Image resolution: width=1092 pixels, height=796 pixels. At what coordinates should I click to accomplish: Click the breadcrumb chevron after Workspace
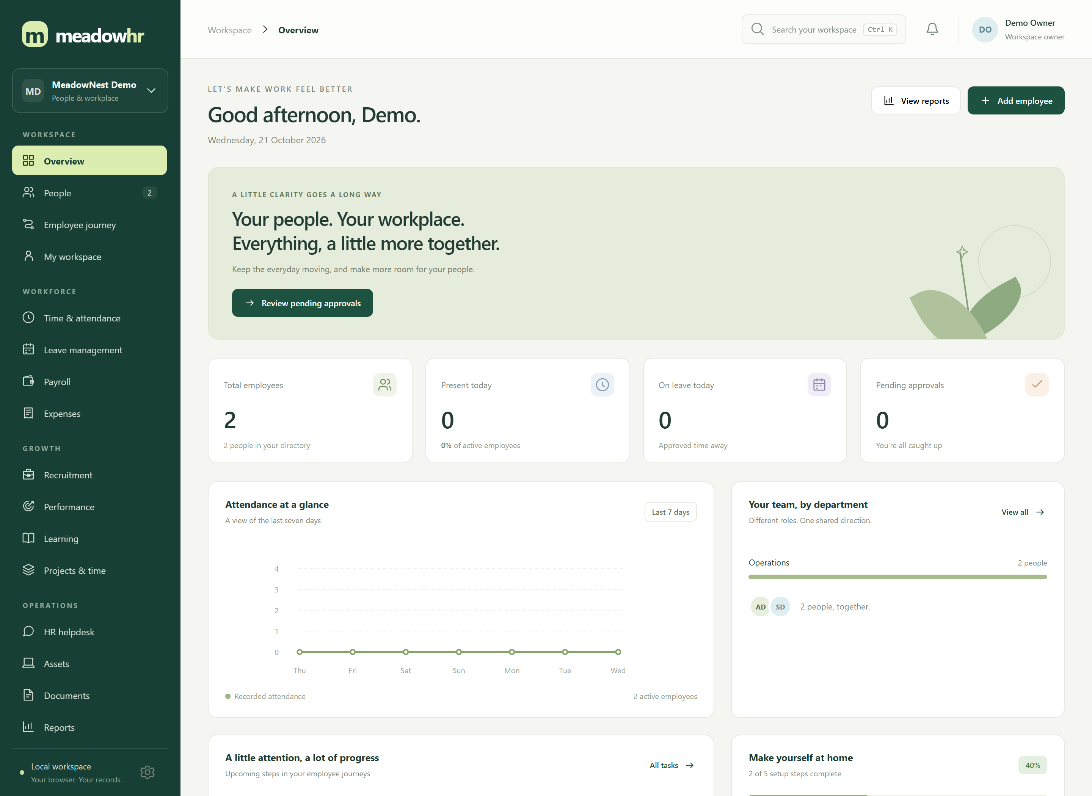tap(265, 30)
